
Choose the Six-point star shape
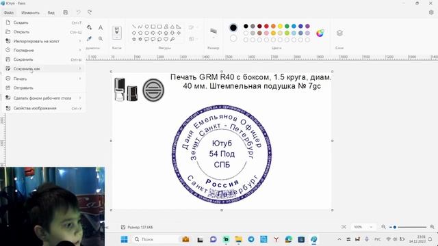[x=140, y=40]
